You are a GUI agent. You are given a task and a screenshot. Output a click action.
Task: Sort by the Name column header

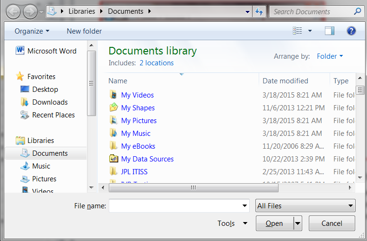(x=118, y=81)
